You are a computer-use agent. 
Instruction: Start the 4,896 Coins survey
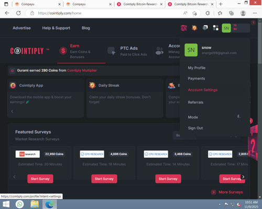104,179
